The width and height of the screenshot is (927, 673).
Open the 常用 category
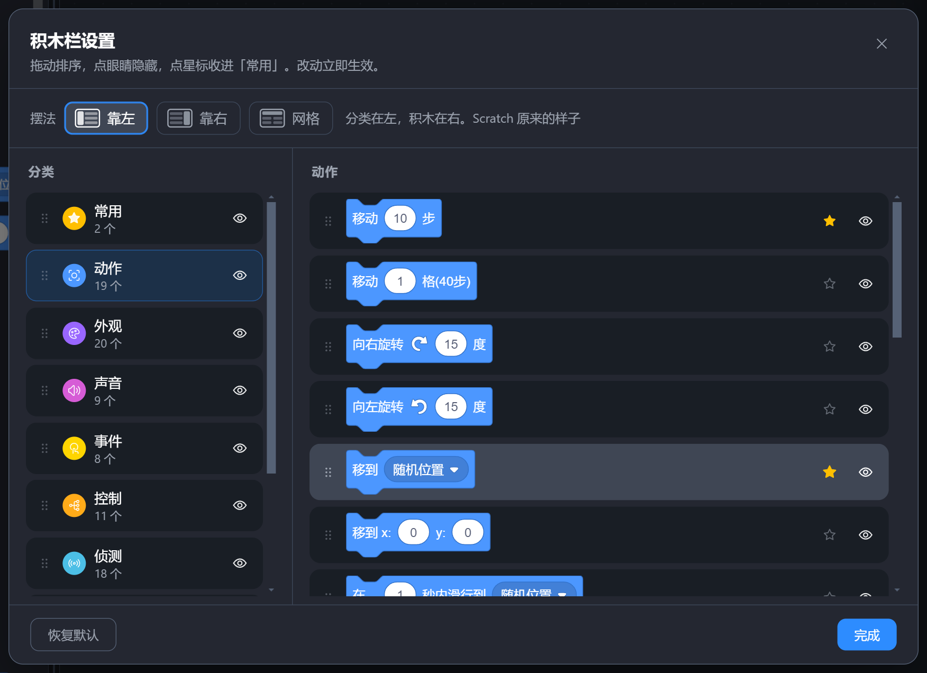pos(144,218)
